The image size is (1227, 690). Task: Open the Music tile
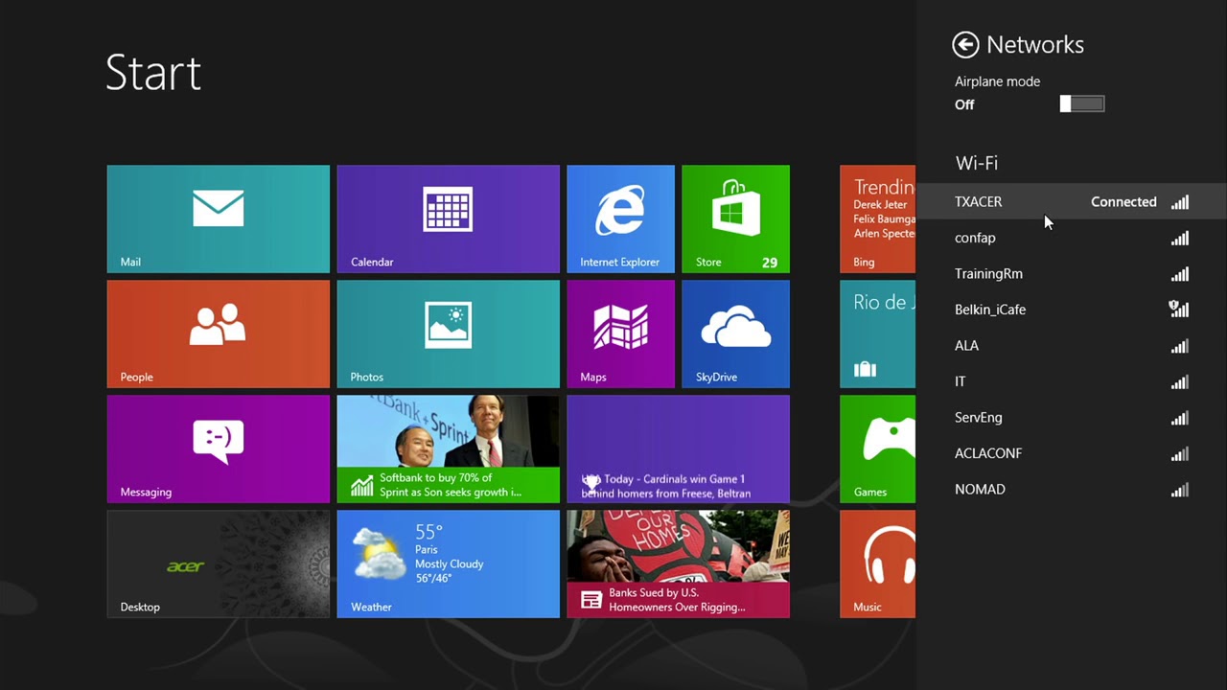click(877, 563)
